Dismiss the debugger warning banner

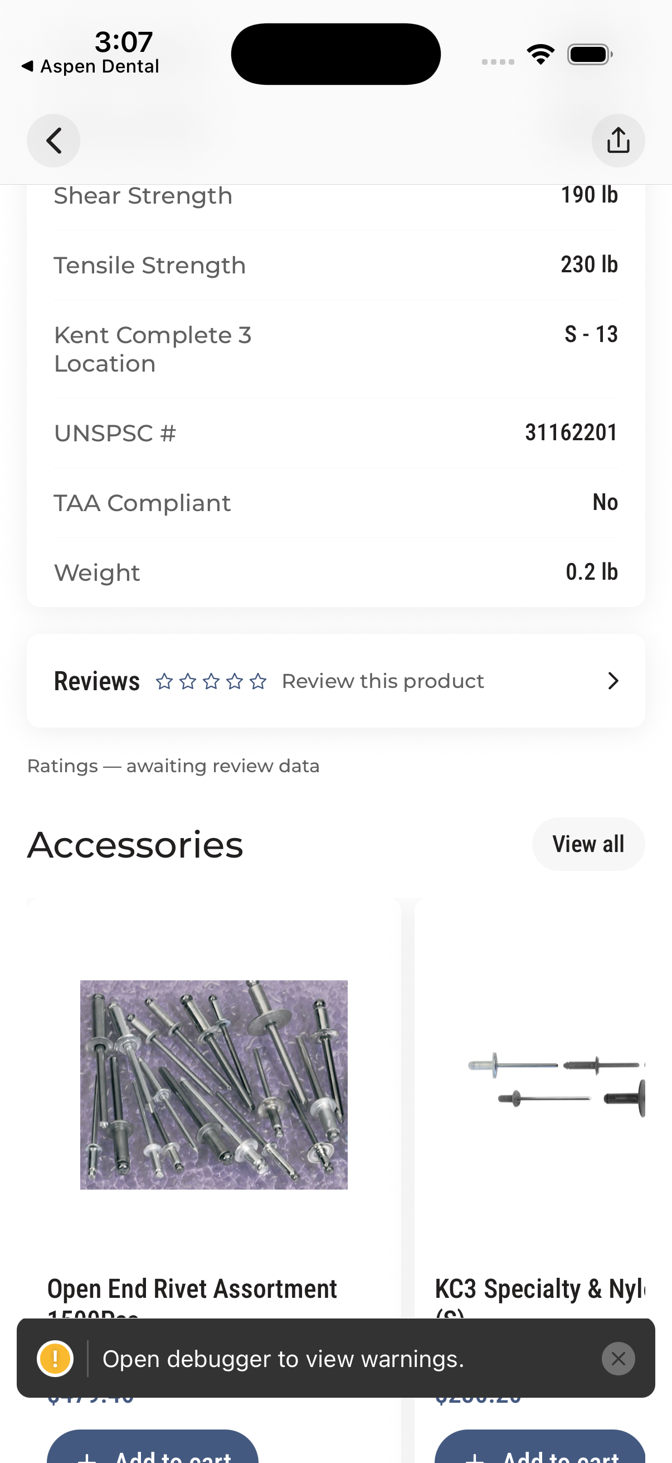coord(618,1359)
